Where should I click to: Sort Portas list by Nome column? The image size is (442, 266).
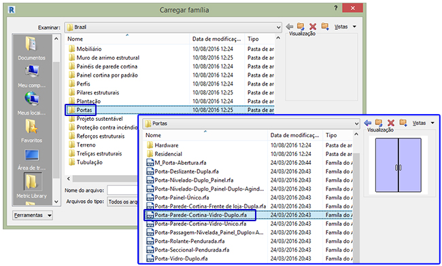pyautogui.click(x=205, y=135)
